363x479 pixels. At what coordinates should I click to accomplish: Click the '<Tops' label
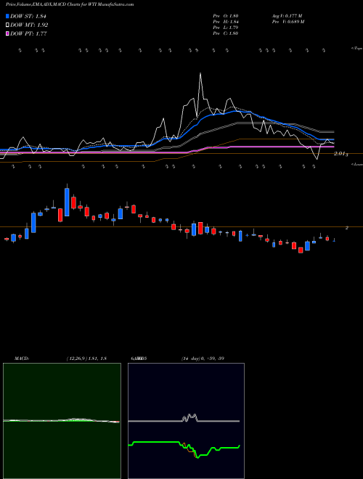[356, 49]
